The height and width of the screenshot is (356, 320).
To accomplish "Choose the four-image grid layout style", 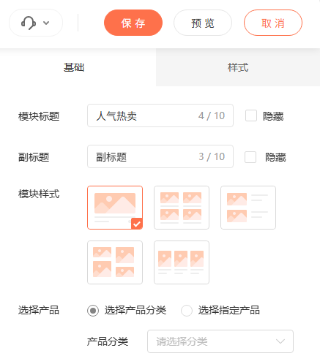I will 182,208.
